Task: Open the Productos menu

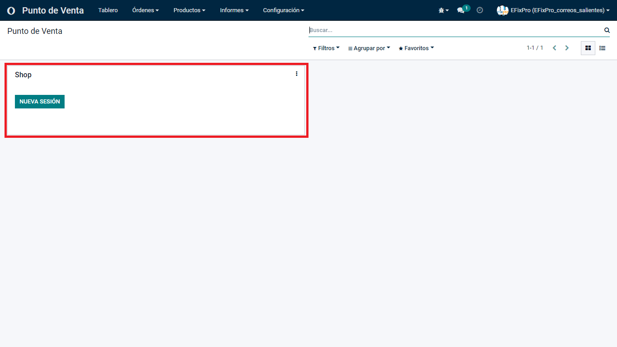Action: tap(189, 10)
